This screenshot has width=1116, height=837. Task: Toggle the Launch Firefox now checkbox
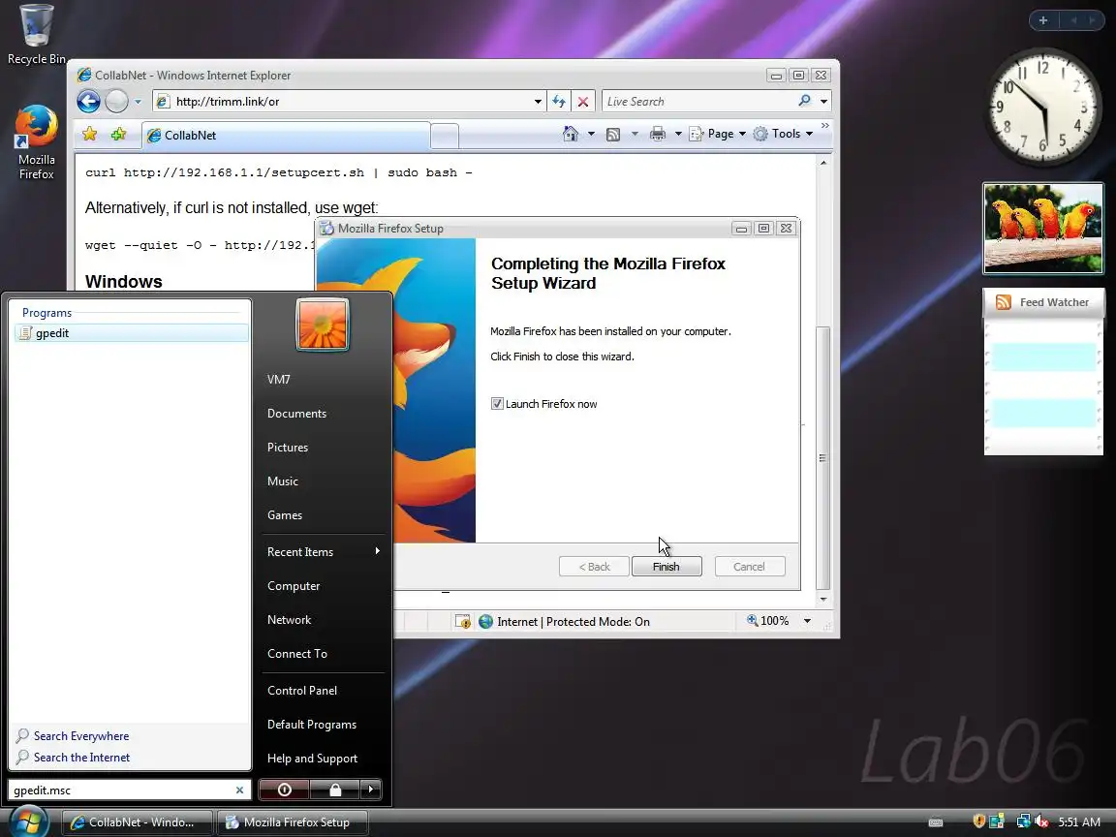click(x=497, y=404)
